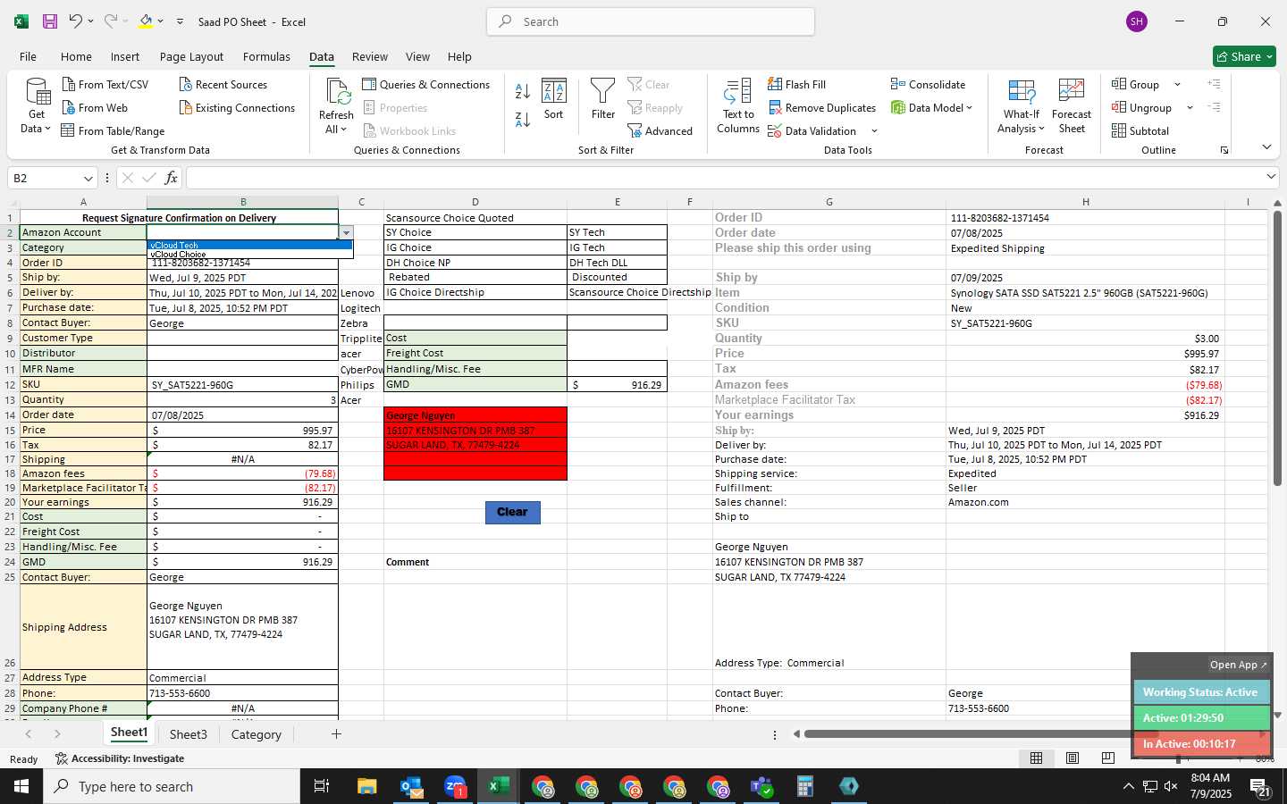Viewport: 1287px width, 804px height.
Task: Switch to Page Break Preview
Action: click(x=1107, y=758)
